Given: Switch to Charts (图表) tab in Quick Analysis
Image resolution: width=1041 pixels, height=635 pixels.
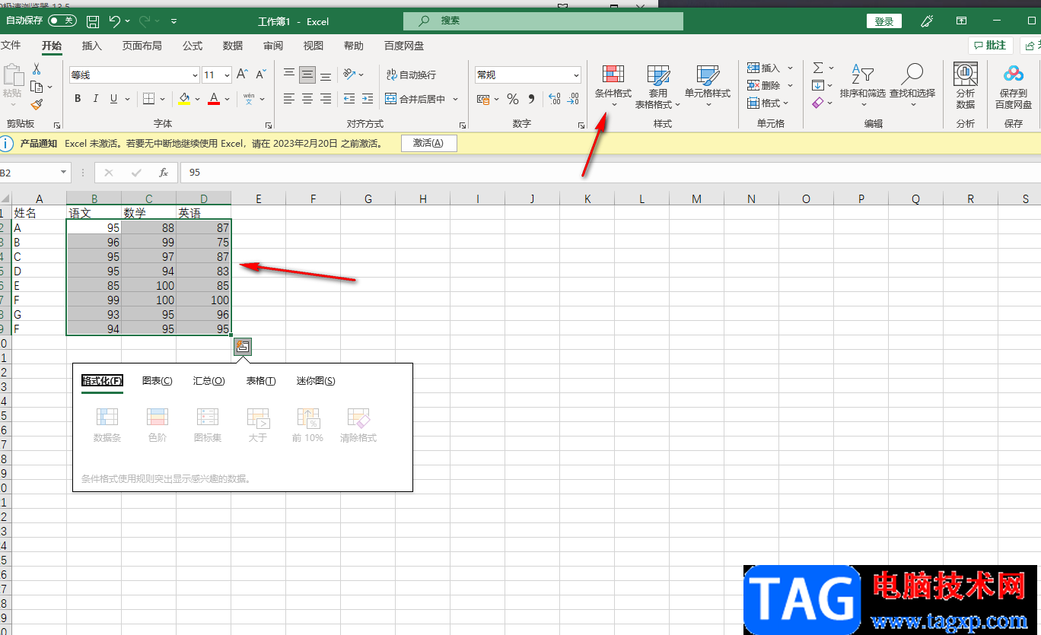Looking at the screenshot, I should [158, 381].
